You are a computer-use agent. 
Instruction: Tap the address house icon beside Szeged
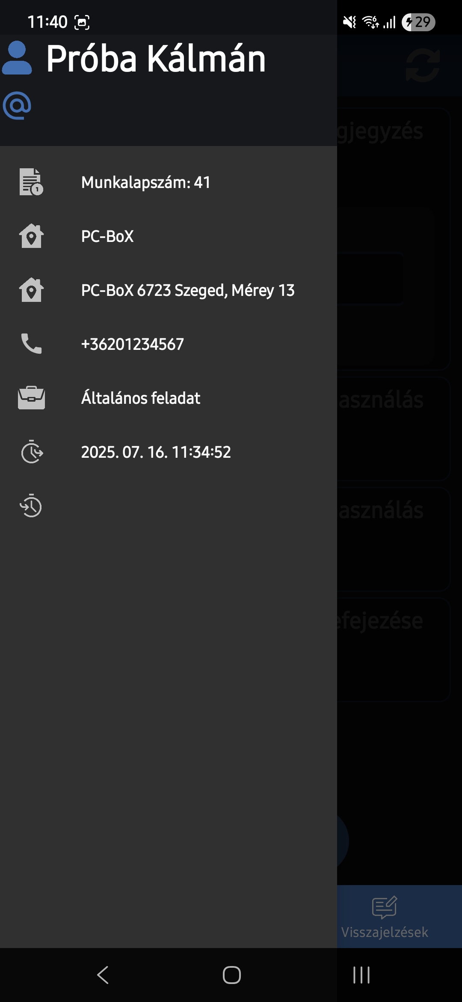tap(31, 290)
